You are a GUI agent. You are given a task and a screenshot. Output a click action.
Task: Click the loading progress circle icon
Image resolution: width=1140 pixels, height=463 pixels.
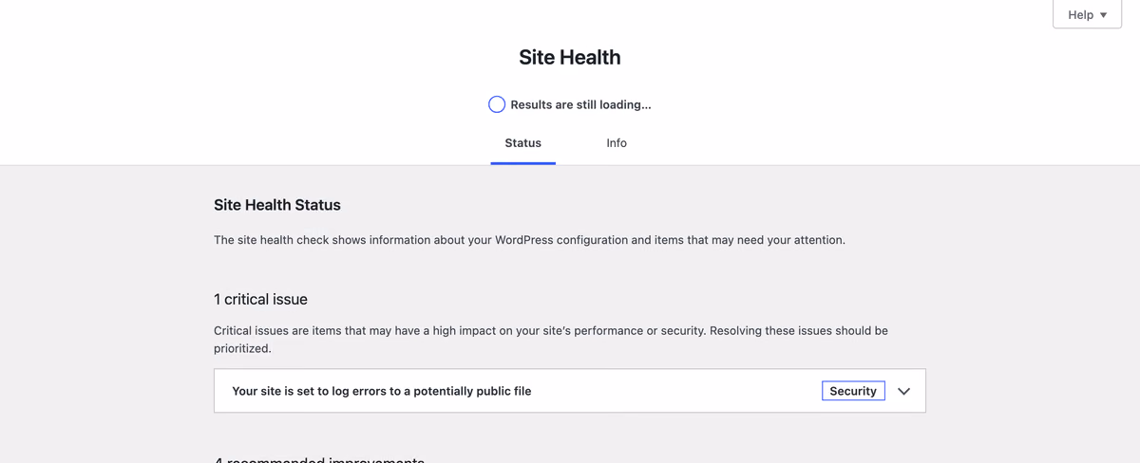click(x=497, y=104)
